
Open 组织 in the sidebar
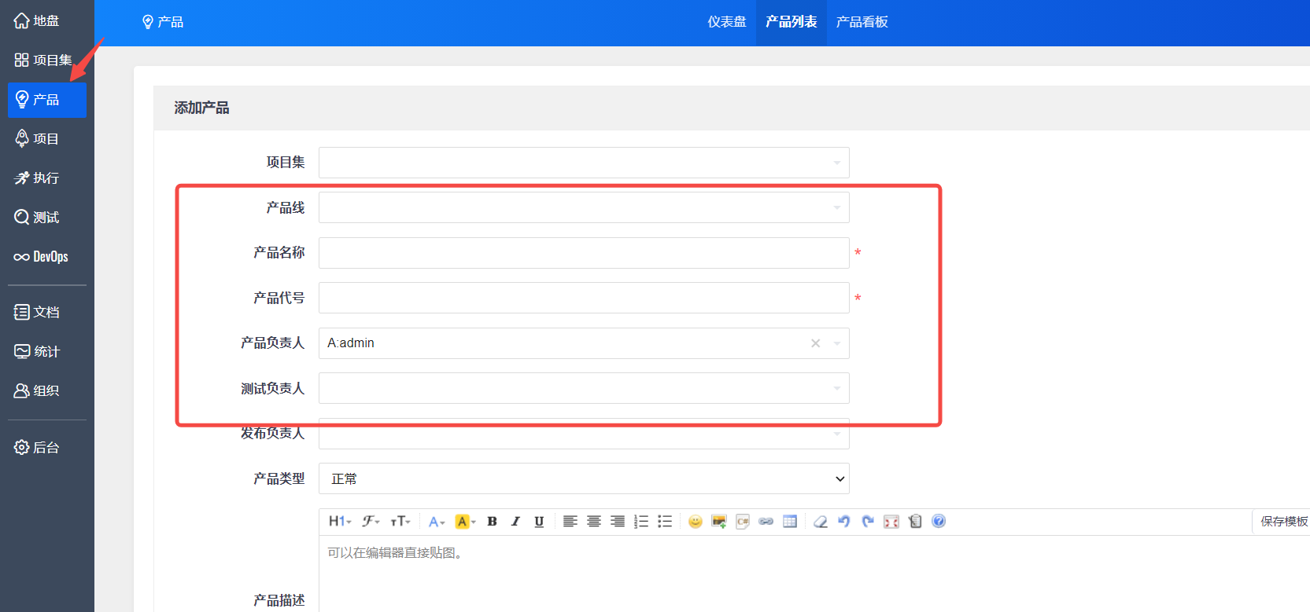37,391
